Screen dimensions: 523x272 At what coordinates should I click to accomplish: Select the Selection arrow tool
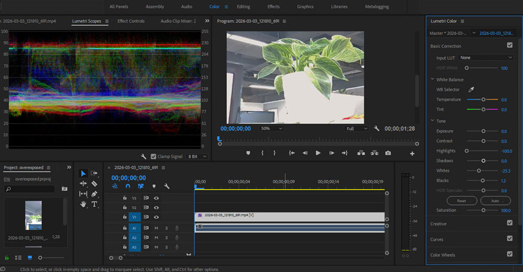(x=83, y=173)
